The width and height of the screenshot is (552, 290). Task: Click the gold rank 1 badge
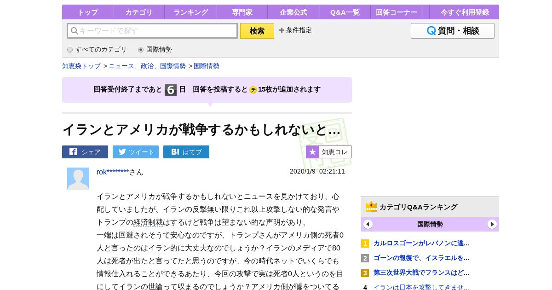[365, 244]
